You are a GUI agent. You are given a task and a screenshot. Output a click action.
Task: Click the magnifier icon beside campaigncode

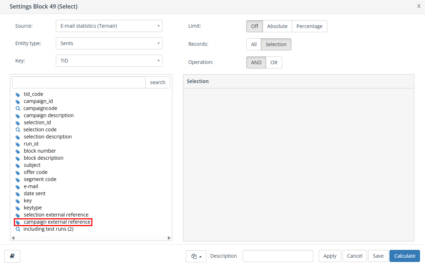click(x=18, y=109)
